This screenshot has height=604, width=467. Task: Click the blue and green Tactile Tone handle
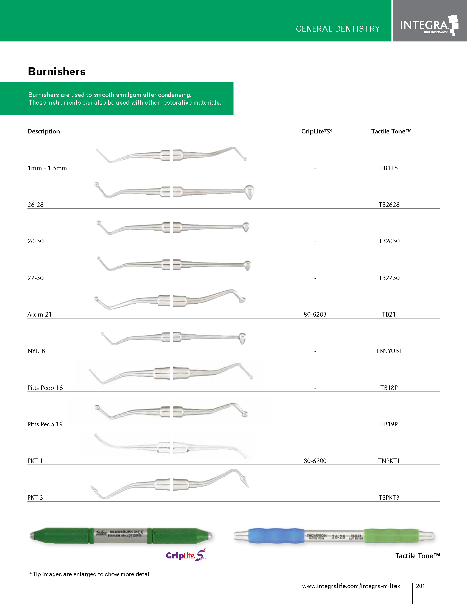coord(333,536)
